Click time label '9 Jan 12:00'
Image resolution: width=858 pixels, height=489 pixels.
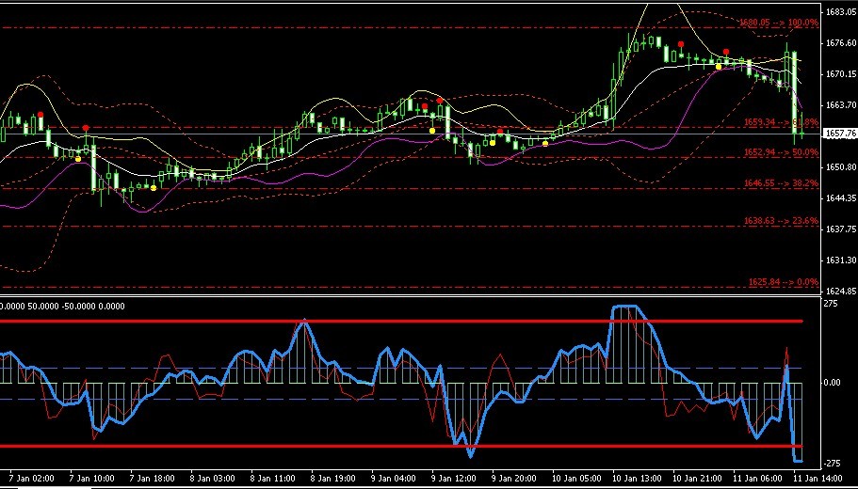[454, 479]
